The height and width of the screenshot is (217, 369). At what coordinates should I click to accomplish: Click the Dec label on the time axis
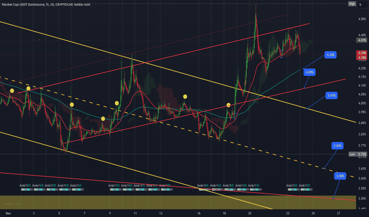pyautogui.click(x=8, y=213)
